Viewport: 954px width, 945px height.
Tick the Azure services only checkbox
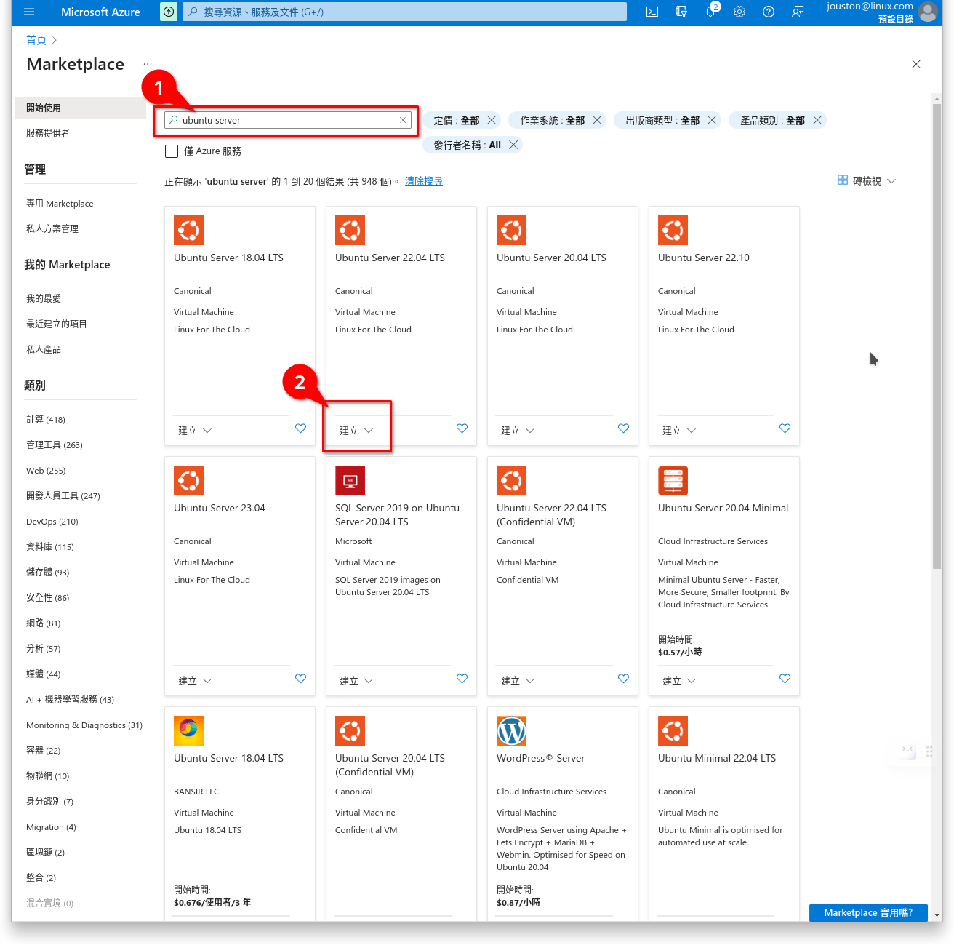tap(172, 151)
